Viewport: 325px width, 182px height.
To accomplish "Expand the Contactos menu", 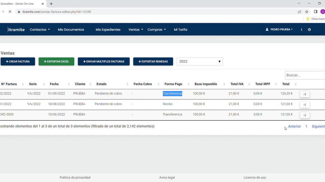I will (40, 30).
